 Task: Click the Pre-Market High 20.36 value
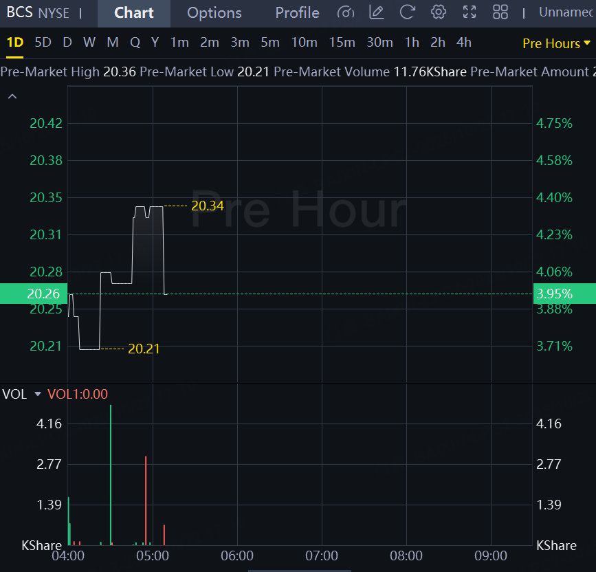click(120, 71)
